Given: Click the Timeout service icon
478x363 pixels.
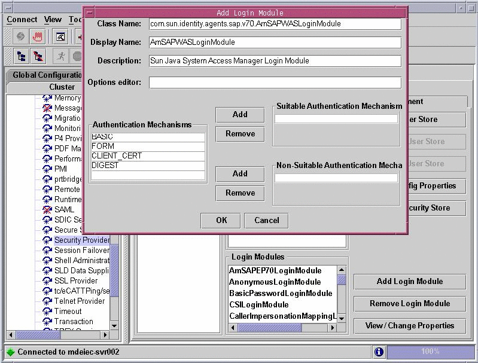Looking at the screenshot, I should [47, 312].
